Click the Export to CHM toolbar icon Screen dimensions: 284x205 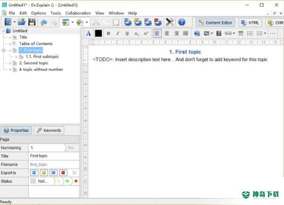click(x=138, y=22)
